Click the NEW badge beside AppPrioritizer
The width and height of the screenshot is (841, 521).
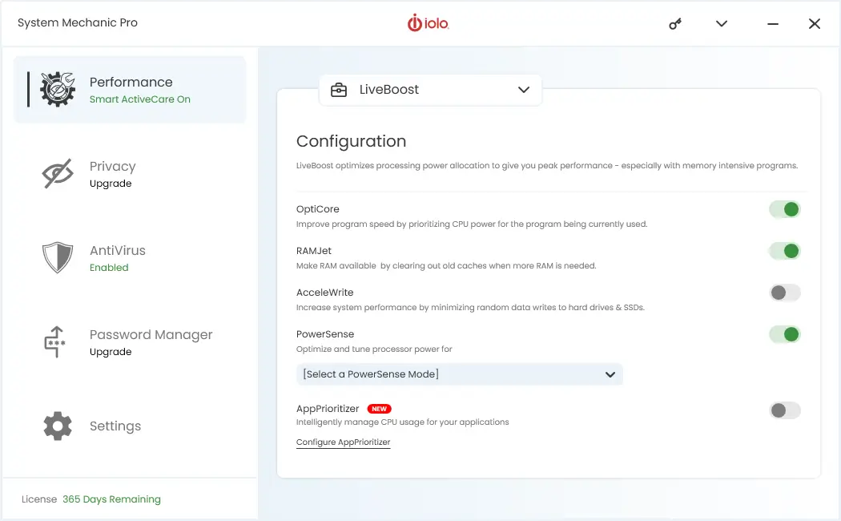pyautogui.click(x=377, y=408)
